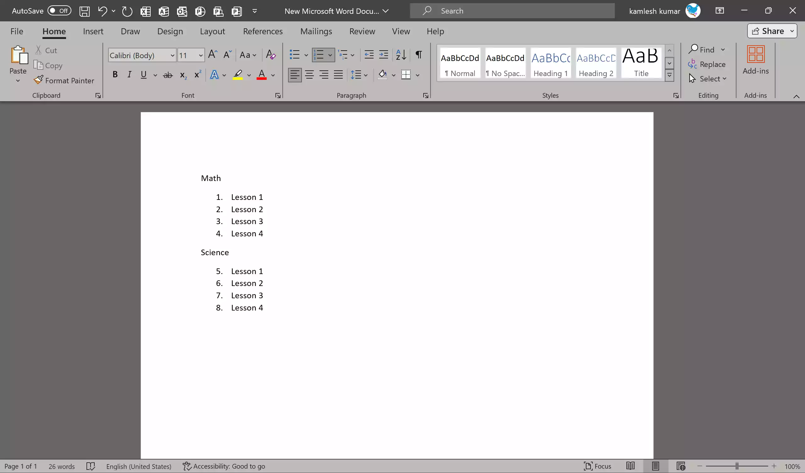This screenshot has width=805, height=473.
Task: Click the Replace button in Editing
Action: (712, 63)
